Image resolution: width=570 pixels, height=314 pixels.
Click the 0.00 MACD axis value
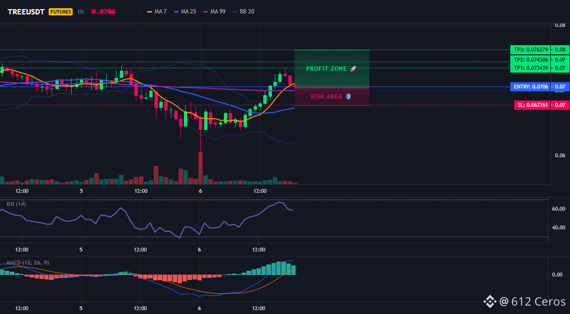click(x=557, y=275)
